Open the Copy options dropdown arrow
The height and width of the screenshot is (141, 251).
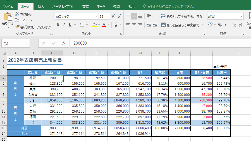pos(31,21)
